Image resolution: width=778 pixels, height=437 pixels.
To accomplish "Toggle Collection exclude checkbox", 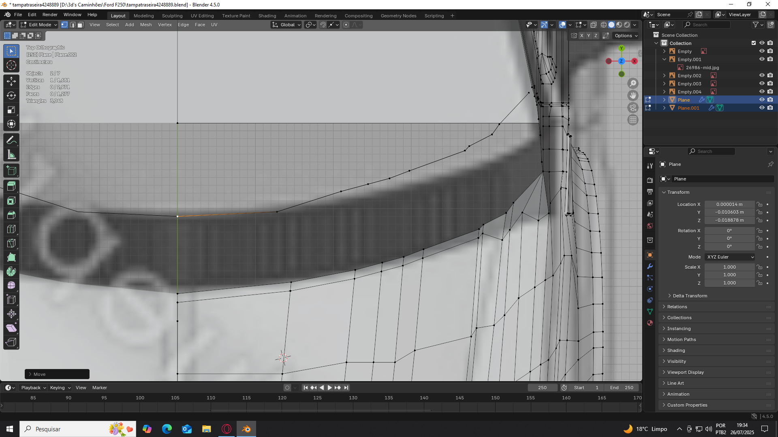I will click(x=754, y=43).
